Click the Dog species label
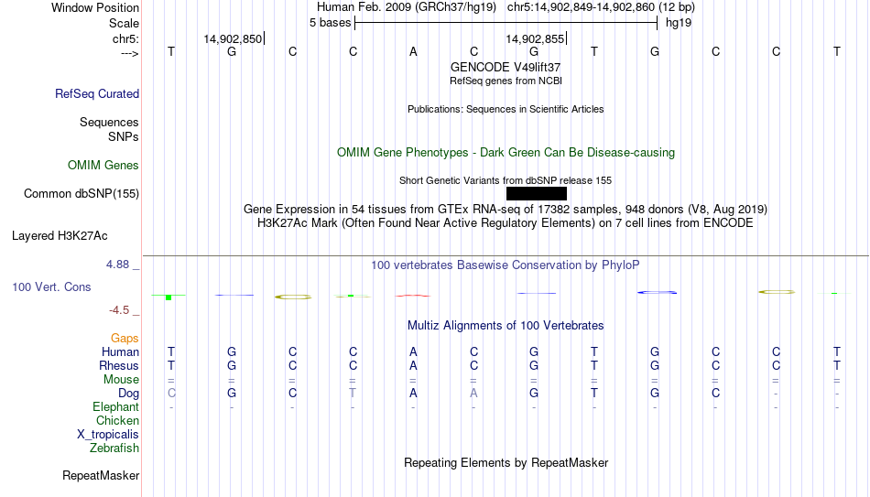 (x=129, y=394)
